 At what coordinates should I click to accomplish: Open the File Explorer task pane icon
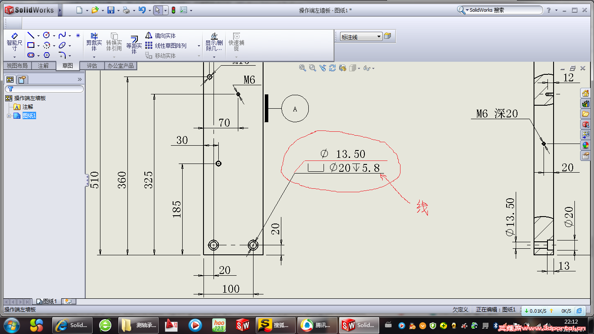coord(586,114)
